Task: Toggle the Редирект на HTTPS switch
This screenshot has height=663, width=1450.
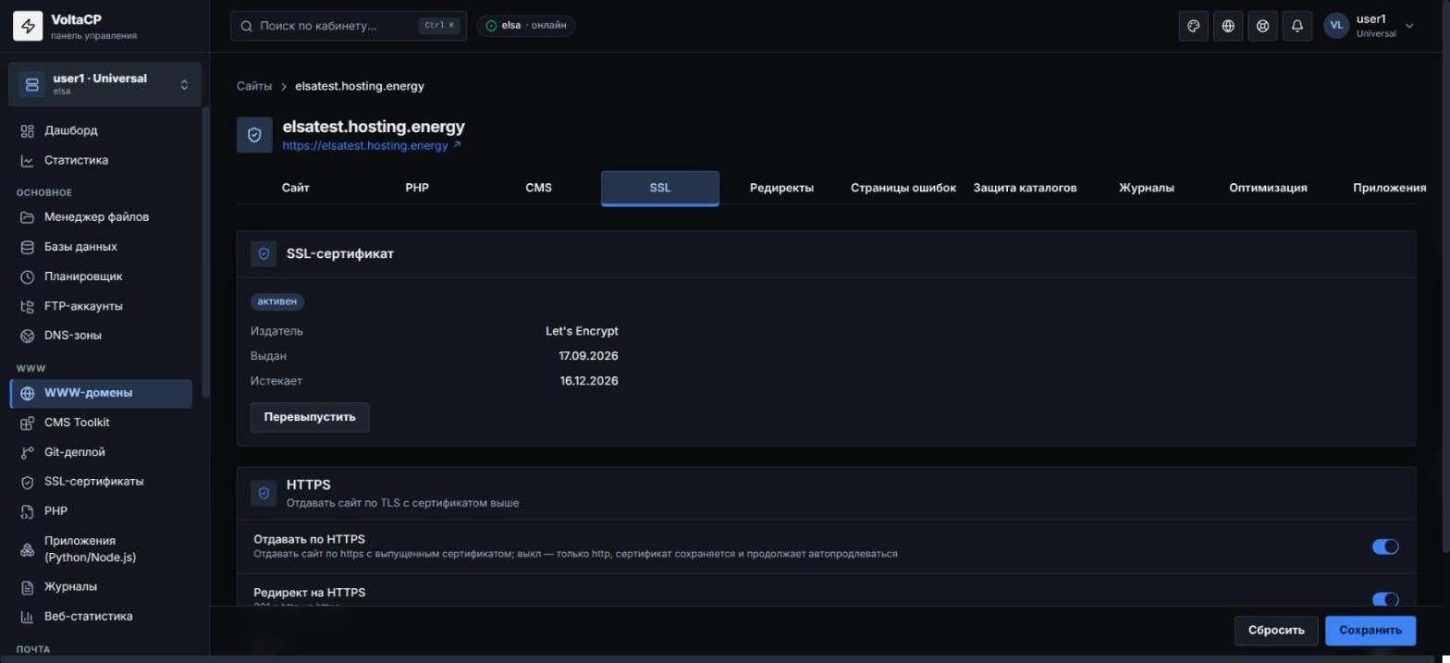Action: pos(1384,599)
